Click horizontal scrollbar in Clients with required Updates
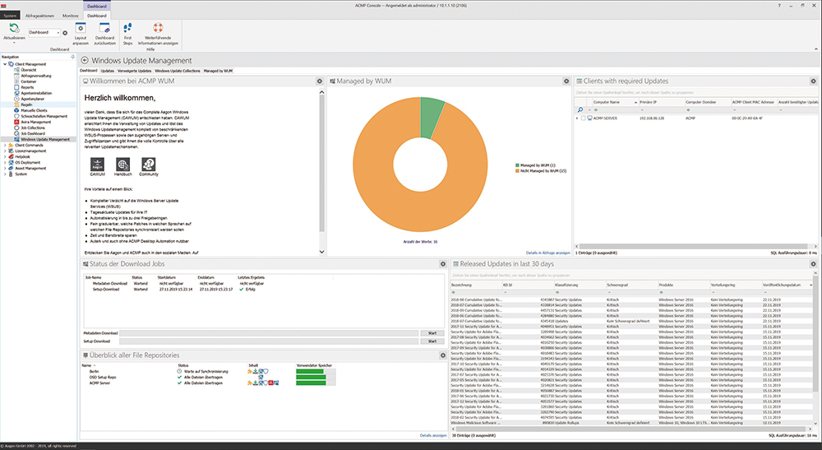Image resolution: width=822 pixels, height=450 pixels. 695,246
